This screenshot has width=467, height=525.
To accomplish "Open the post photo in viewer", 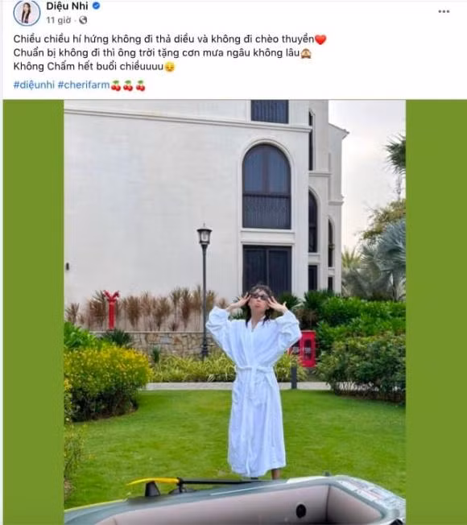I will (x=234, y=312).
